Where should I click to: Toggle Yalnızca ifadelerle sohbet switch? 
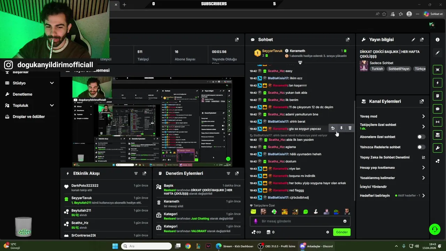pos(421,147)
